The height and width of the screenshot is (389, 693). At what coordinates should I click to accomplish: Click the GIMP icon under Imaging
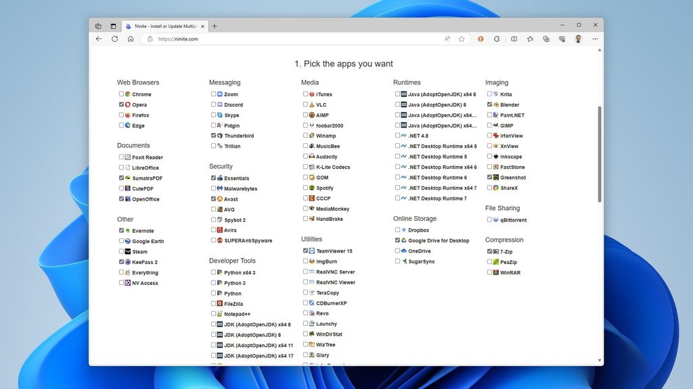494,126
